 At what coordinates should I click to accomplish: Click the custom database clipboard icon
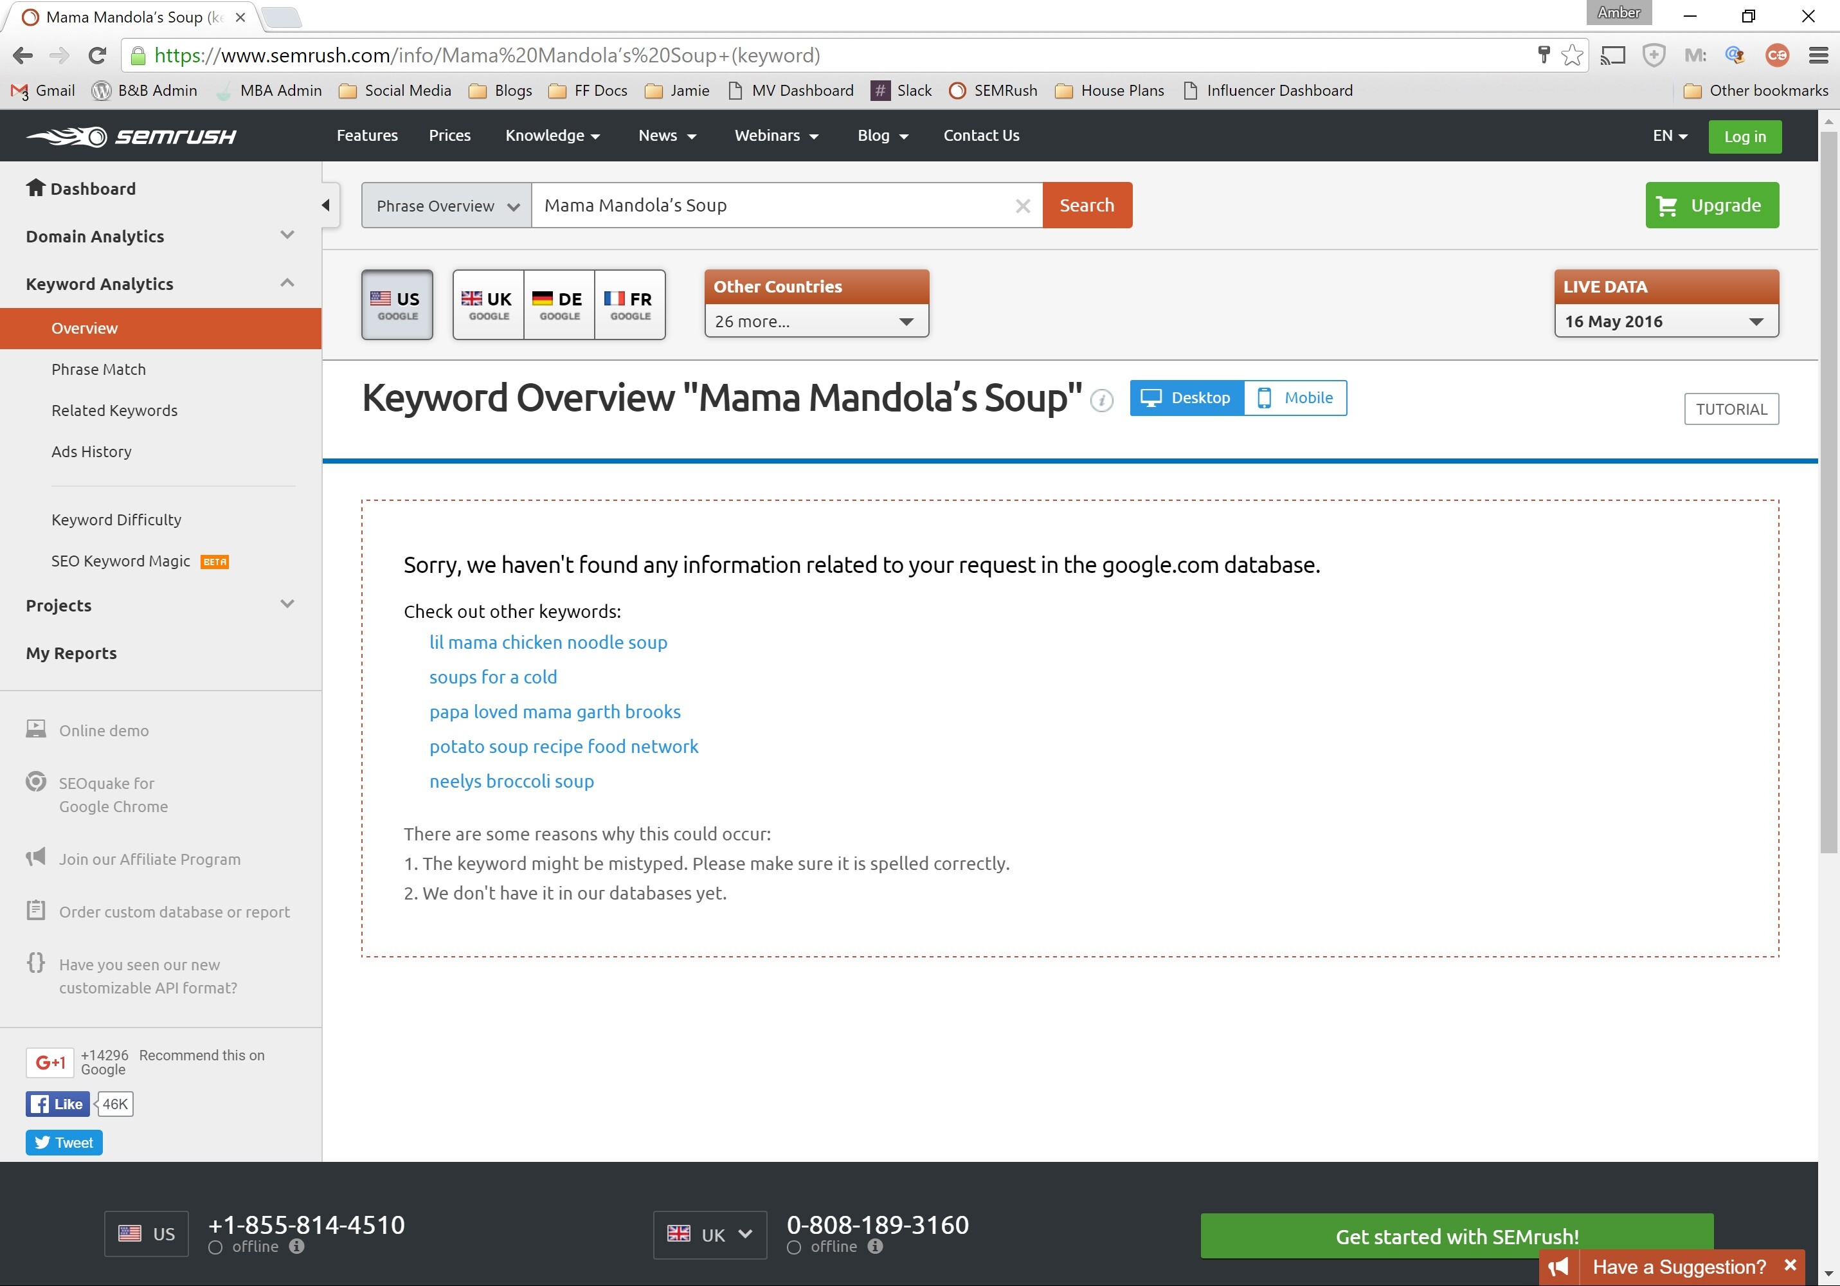36,910
